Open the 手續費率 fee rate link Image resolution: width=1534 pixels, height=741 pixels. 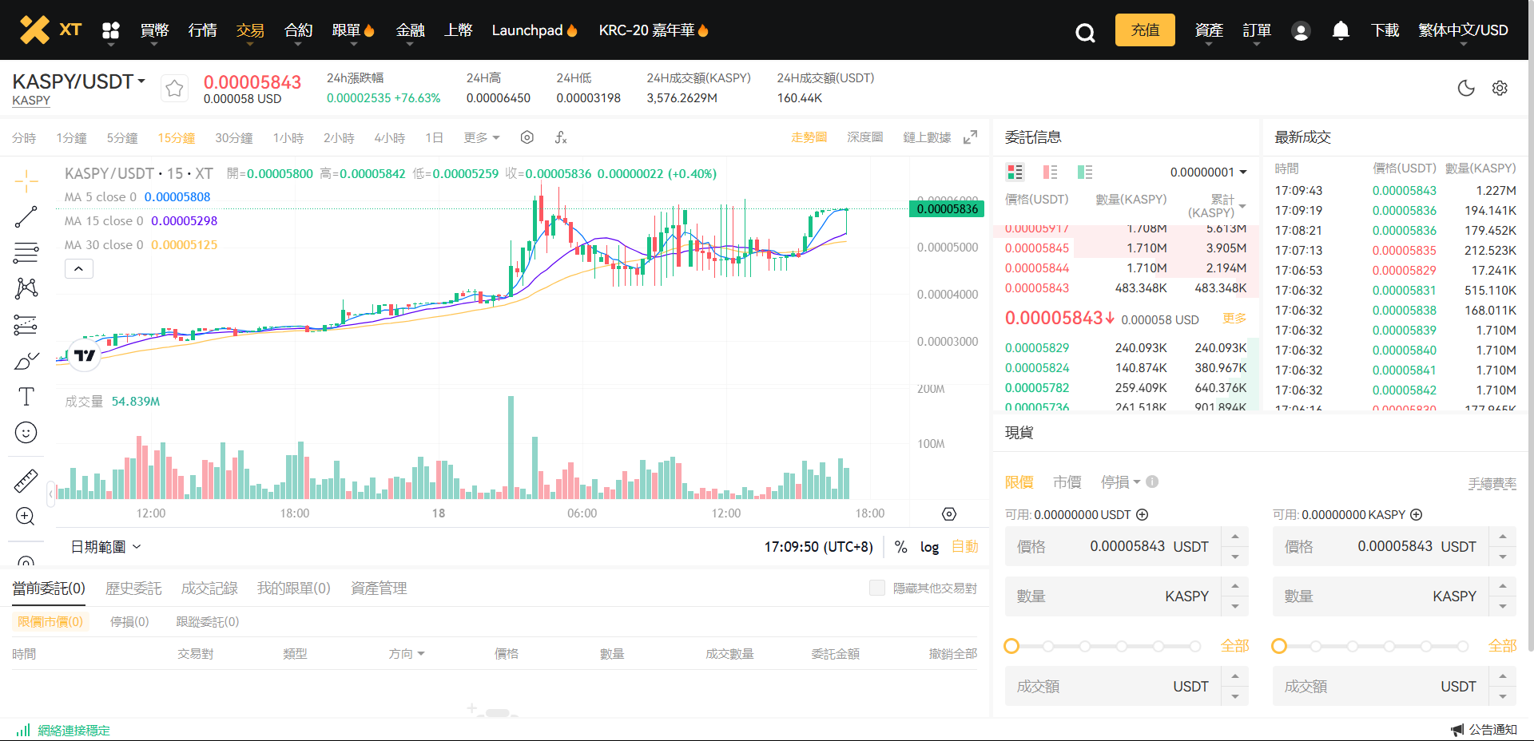tap(1492, 483)
